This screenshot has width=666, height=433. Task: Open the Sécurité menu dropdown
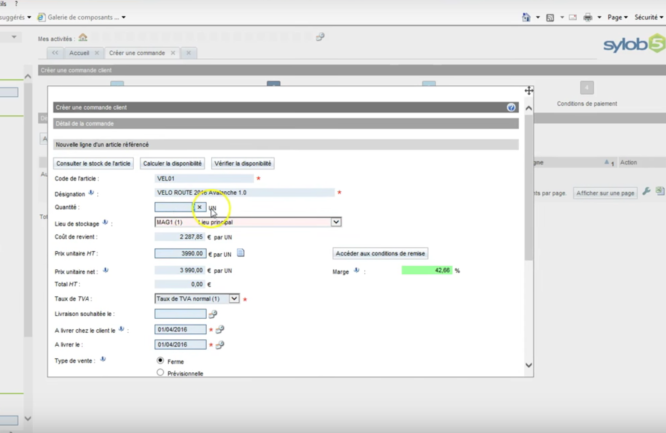tap(649, 17)
